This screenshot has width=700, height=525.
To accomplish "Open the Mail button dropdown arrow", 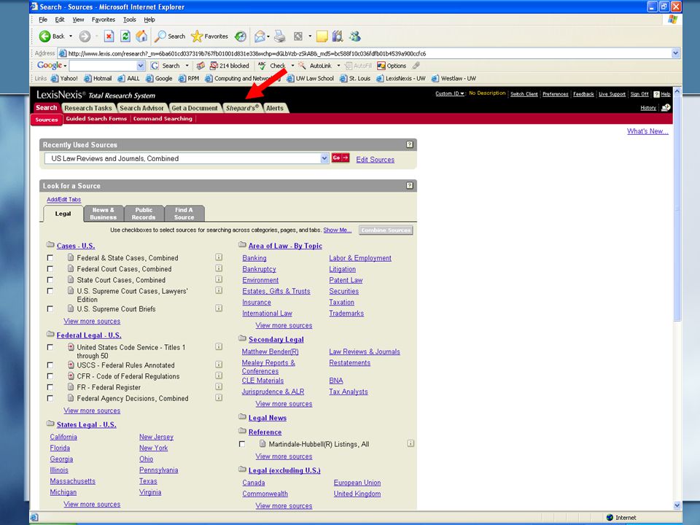I will click(268, 36).
